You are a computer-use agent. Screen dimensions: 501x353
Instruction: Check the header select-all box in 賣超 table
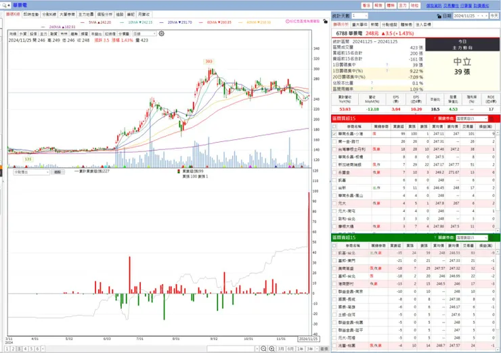point(334,245)
